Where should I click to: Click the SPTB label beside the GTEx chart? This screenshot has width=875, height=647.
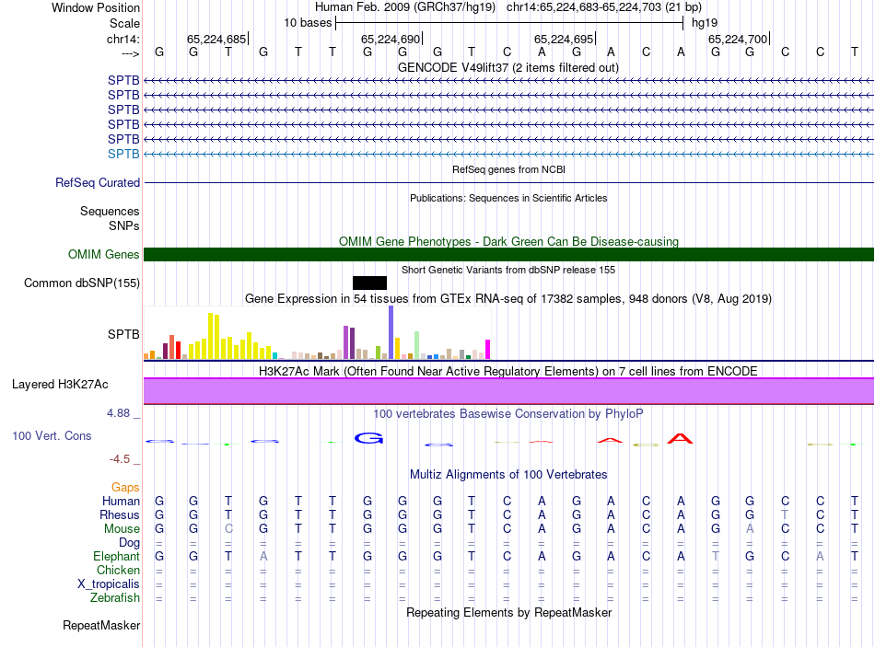pos(123,334)
